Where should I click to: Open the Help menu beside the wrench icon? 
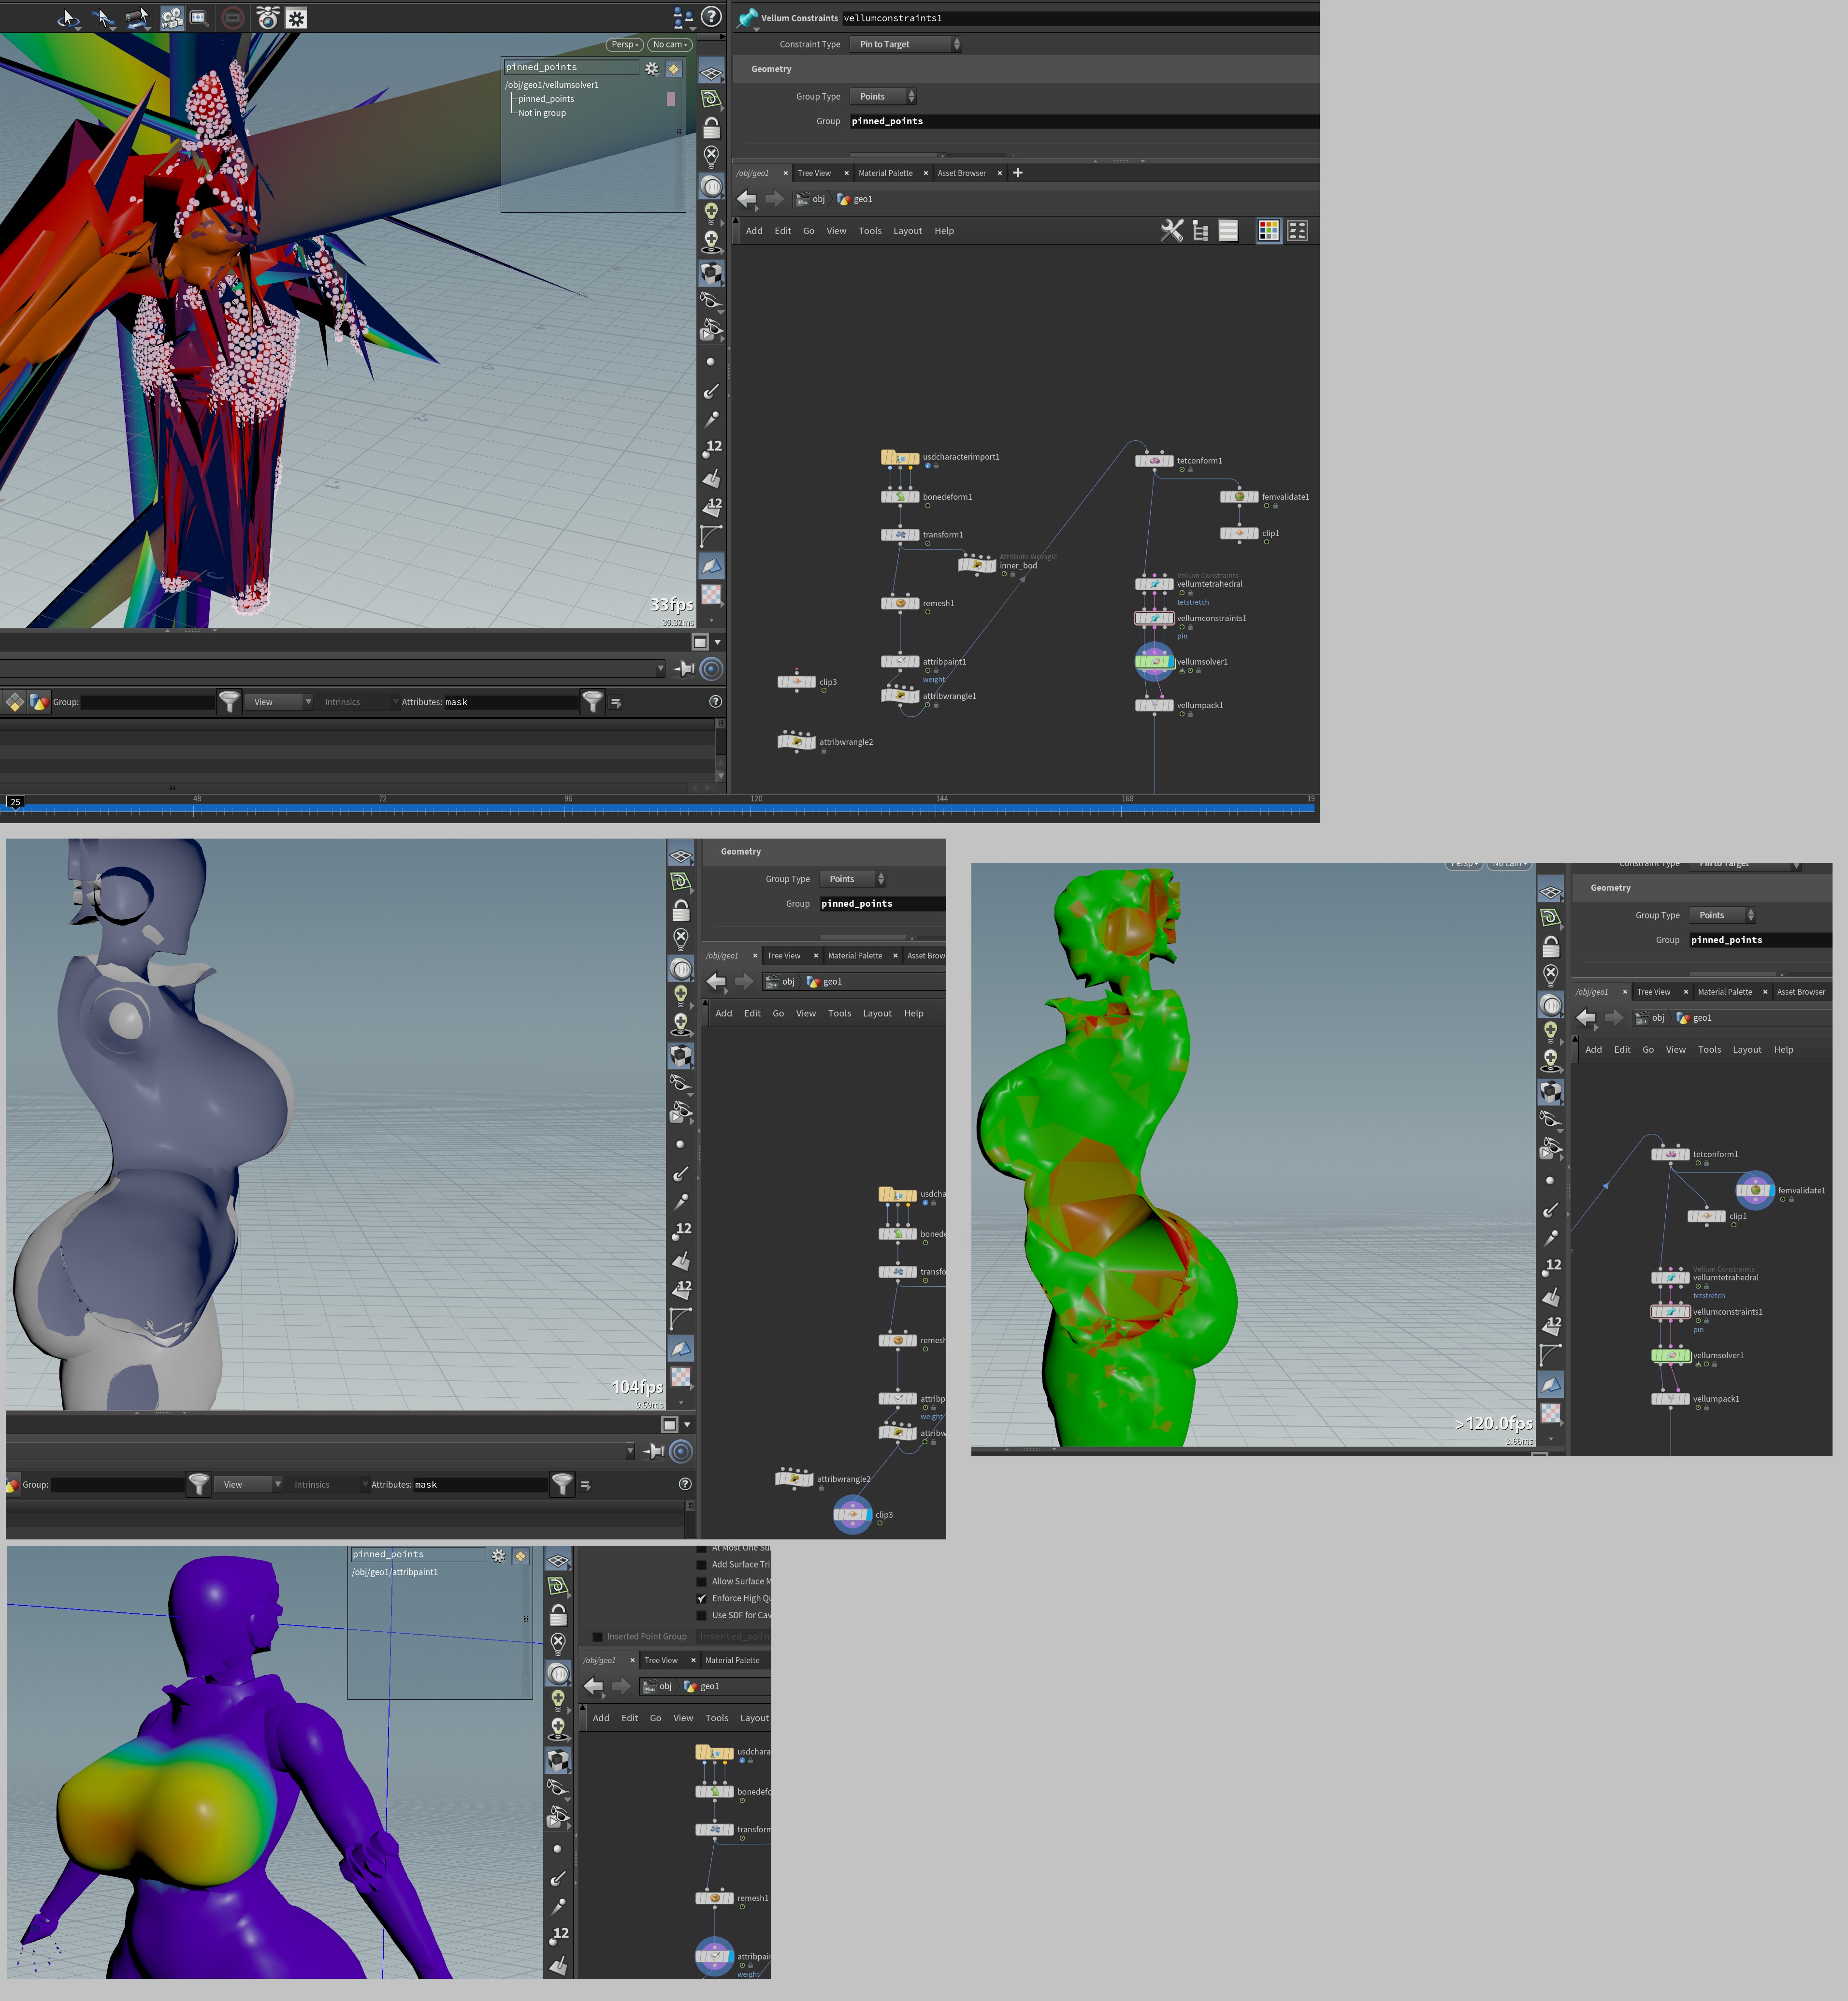(x=944, y=231)
